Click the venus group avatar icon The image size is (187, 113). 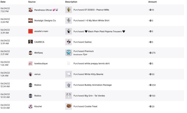click(30, 74)
